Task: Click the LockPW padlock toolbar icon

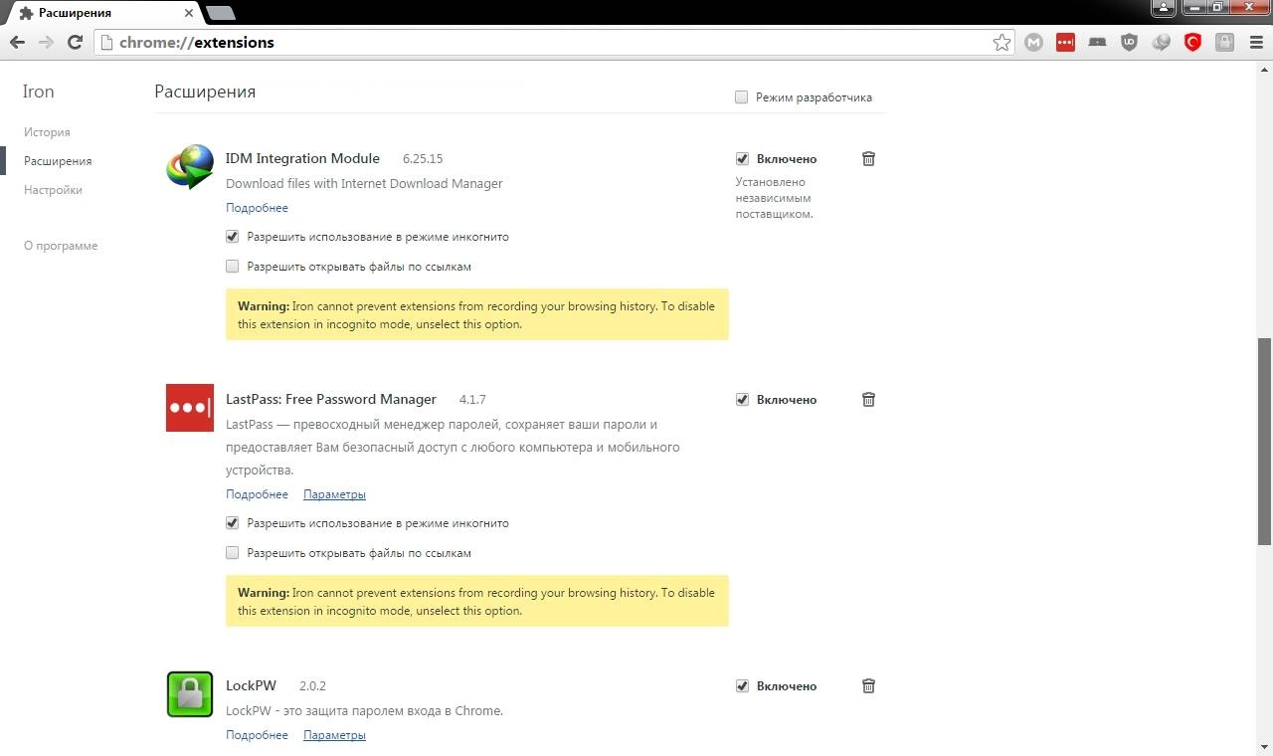Action: point(1225,42)
